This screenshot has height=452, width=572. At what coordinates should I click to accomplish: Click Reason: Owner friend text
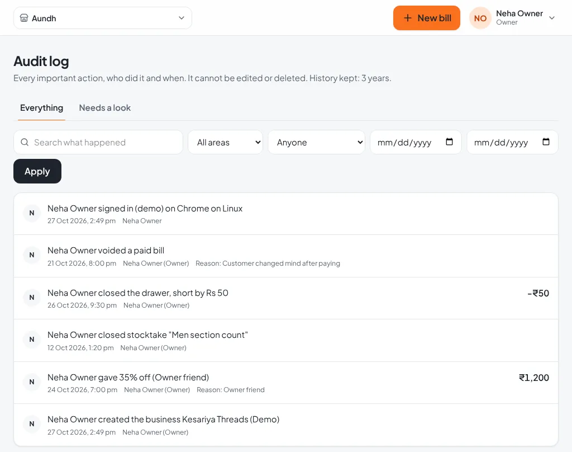(231, 389)
